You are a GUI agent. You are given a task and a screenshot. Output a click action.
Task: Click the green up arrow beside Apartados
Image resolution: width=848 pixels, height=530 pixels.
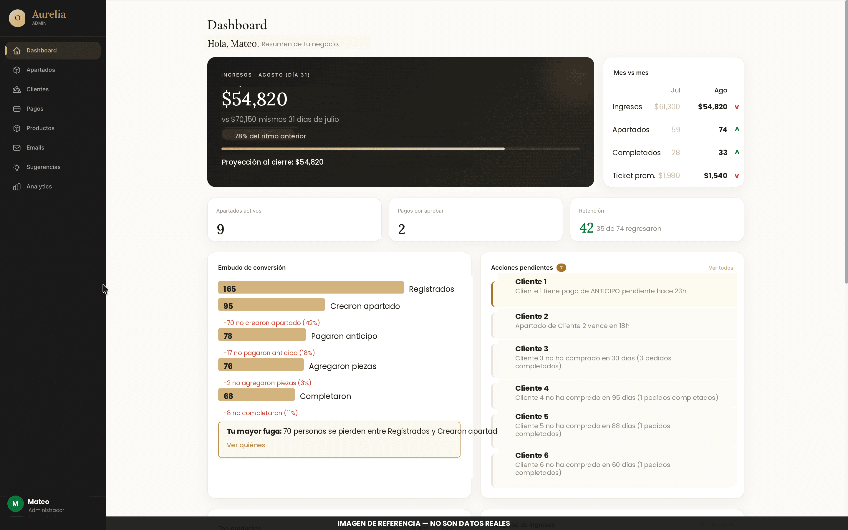pyautogui.click(x=737, y=129)
